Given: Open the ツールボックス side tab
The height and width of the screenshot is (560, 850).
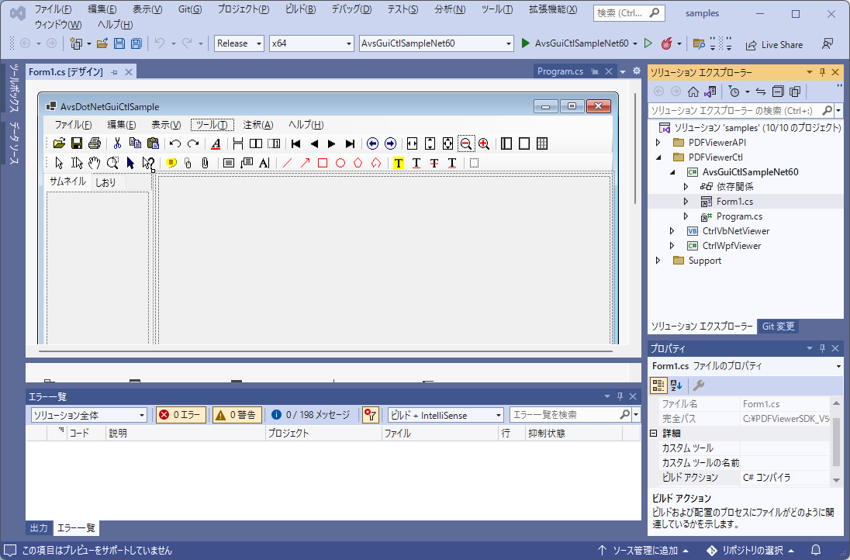Looking at the screenshot, I should click(13, 88).
